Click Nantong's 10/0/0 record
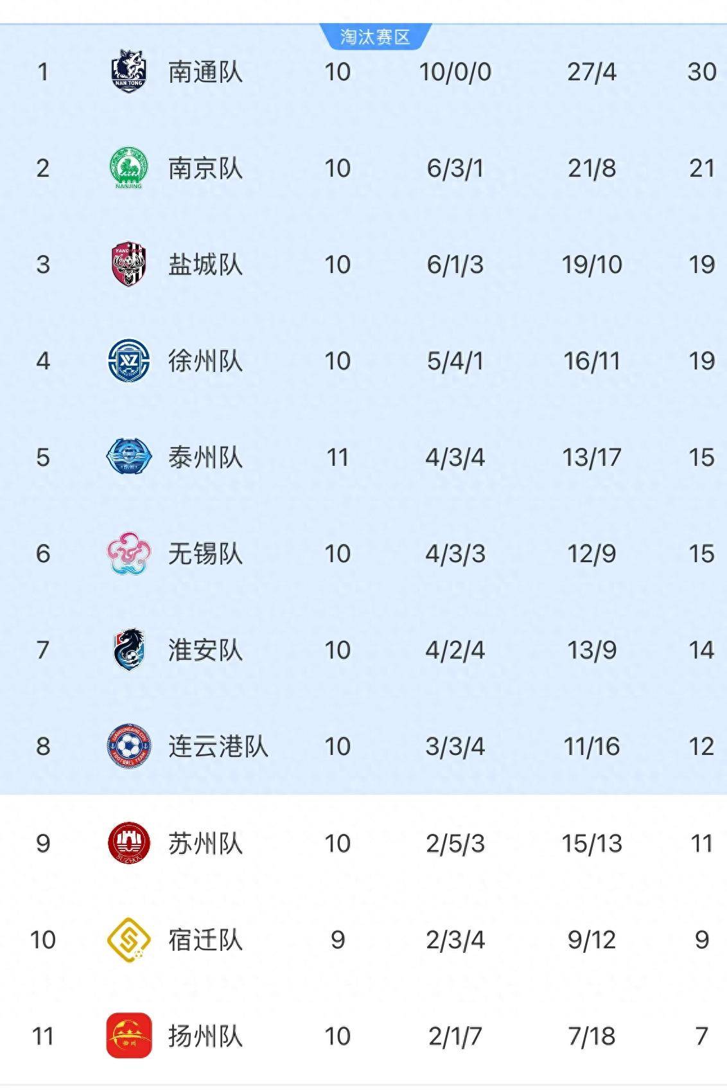Image resolution: width=727 pixels, height=1091 pixels. (455, 71)
